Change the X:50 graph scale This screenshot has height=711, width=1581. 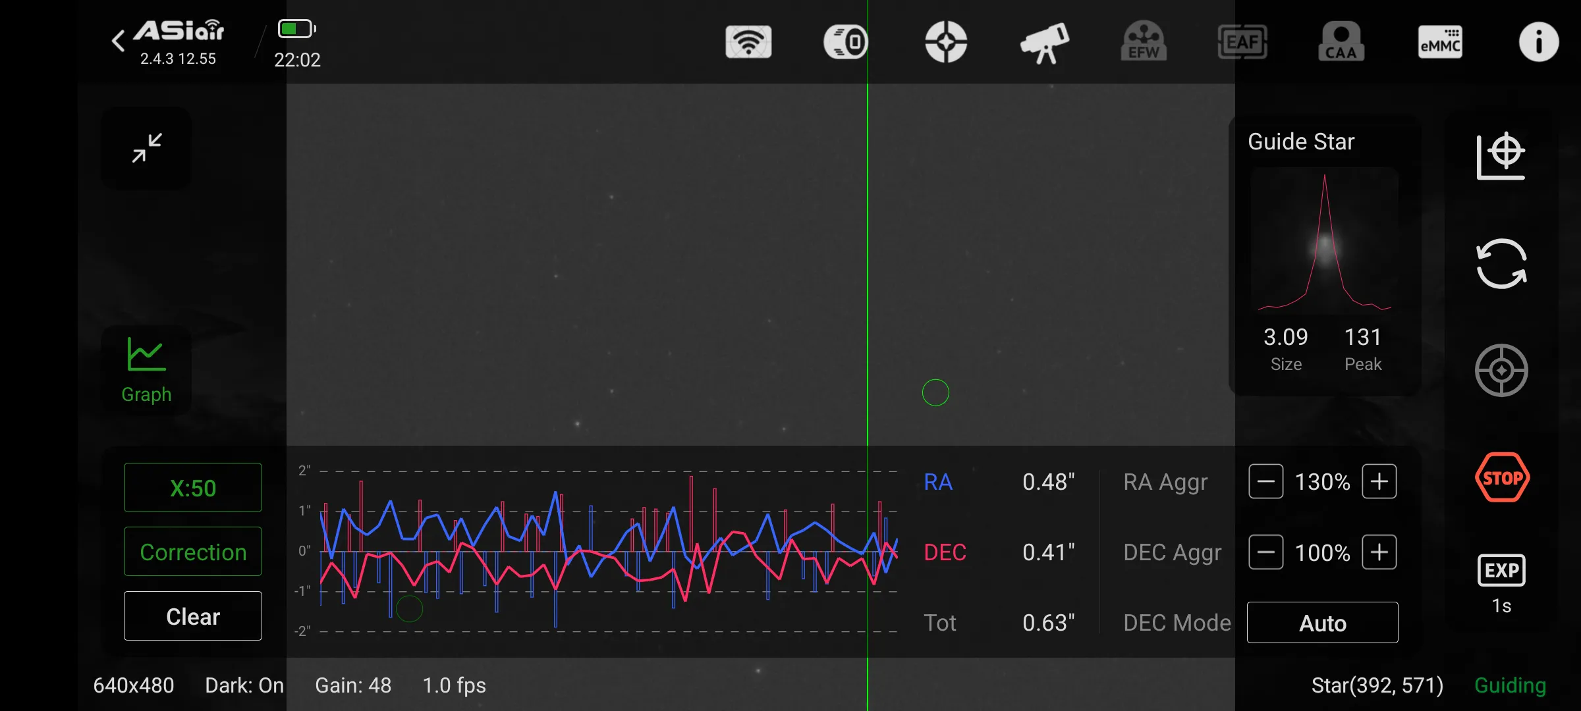[x=193, y=488]
